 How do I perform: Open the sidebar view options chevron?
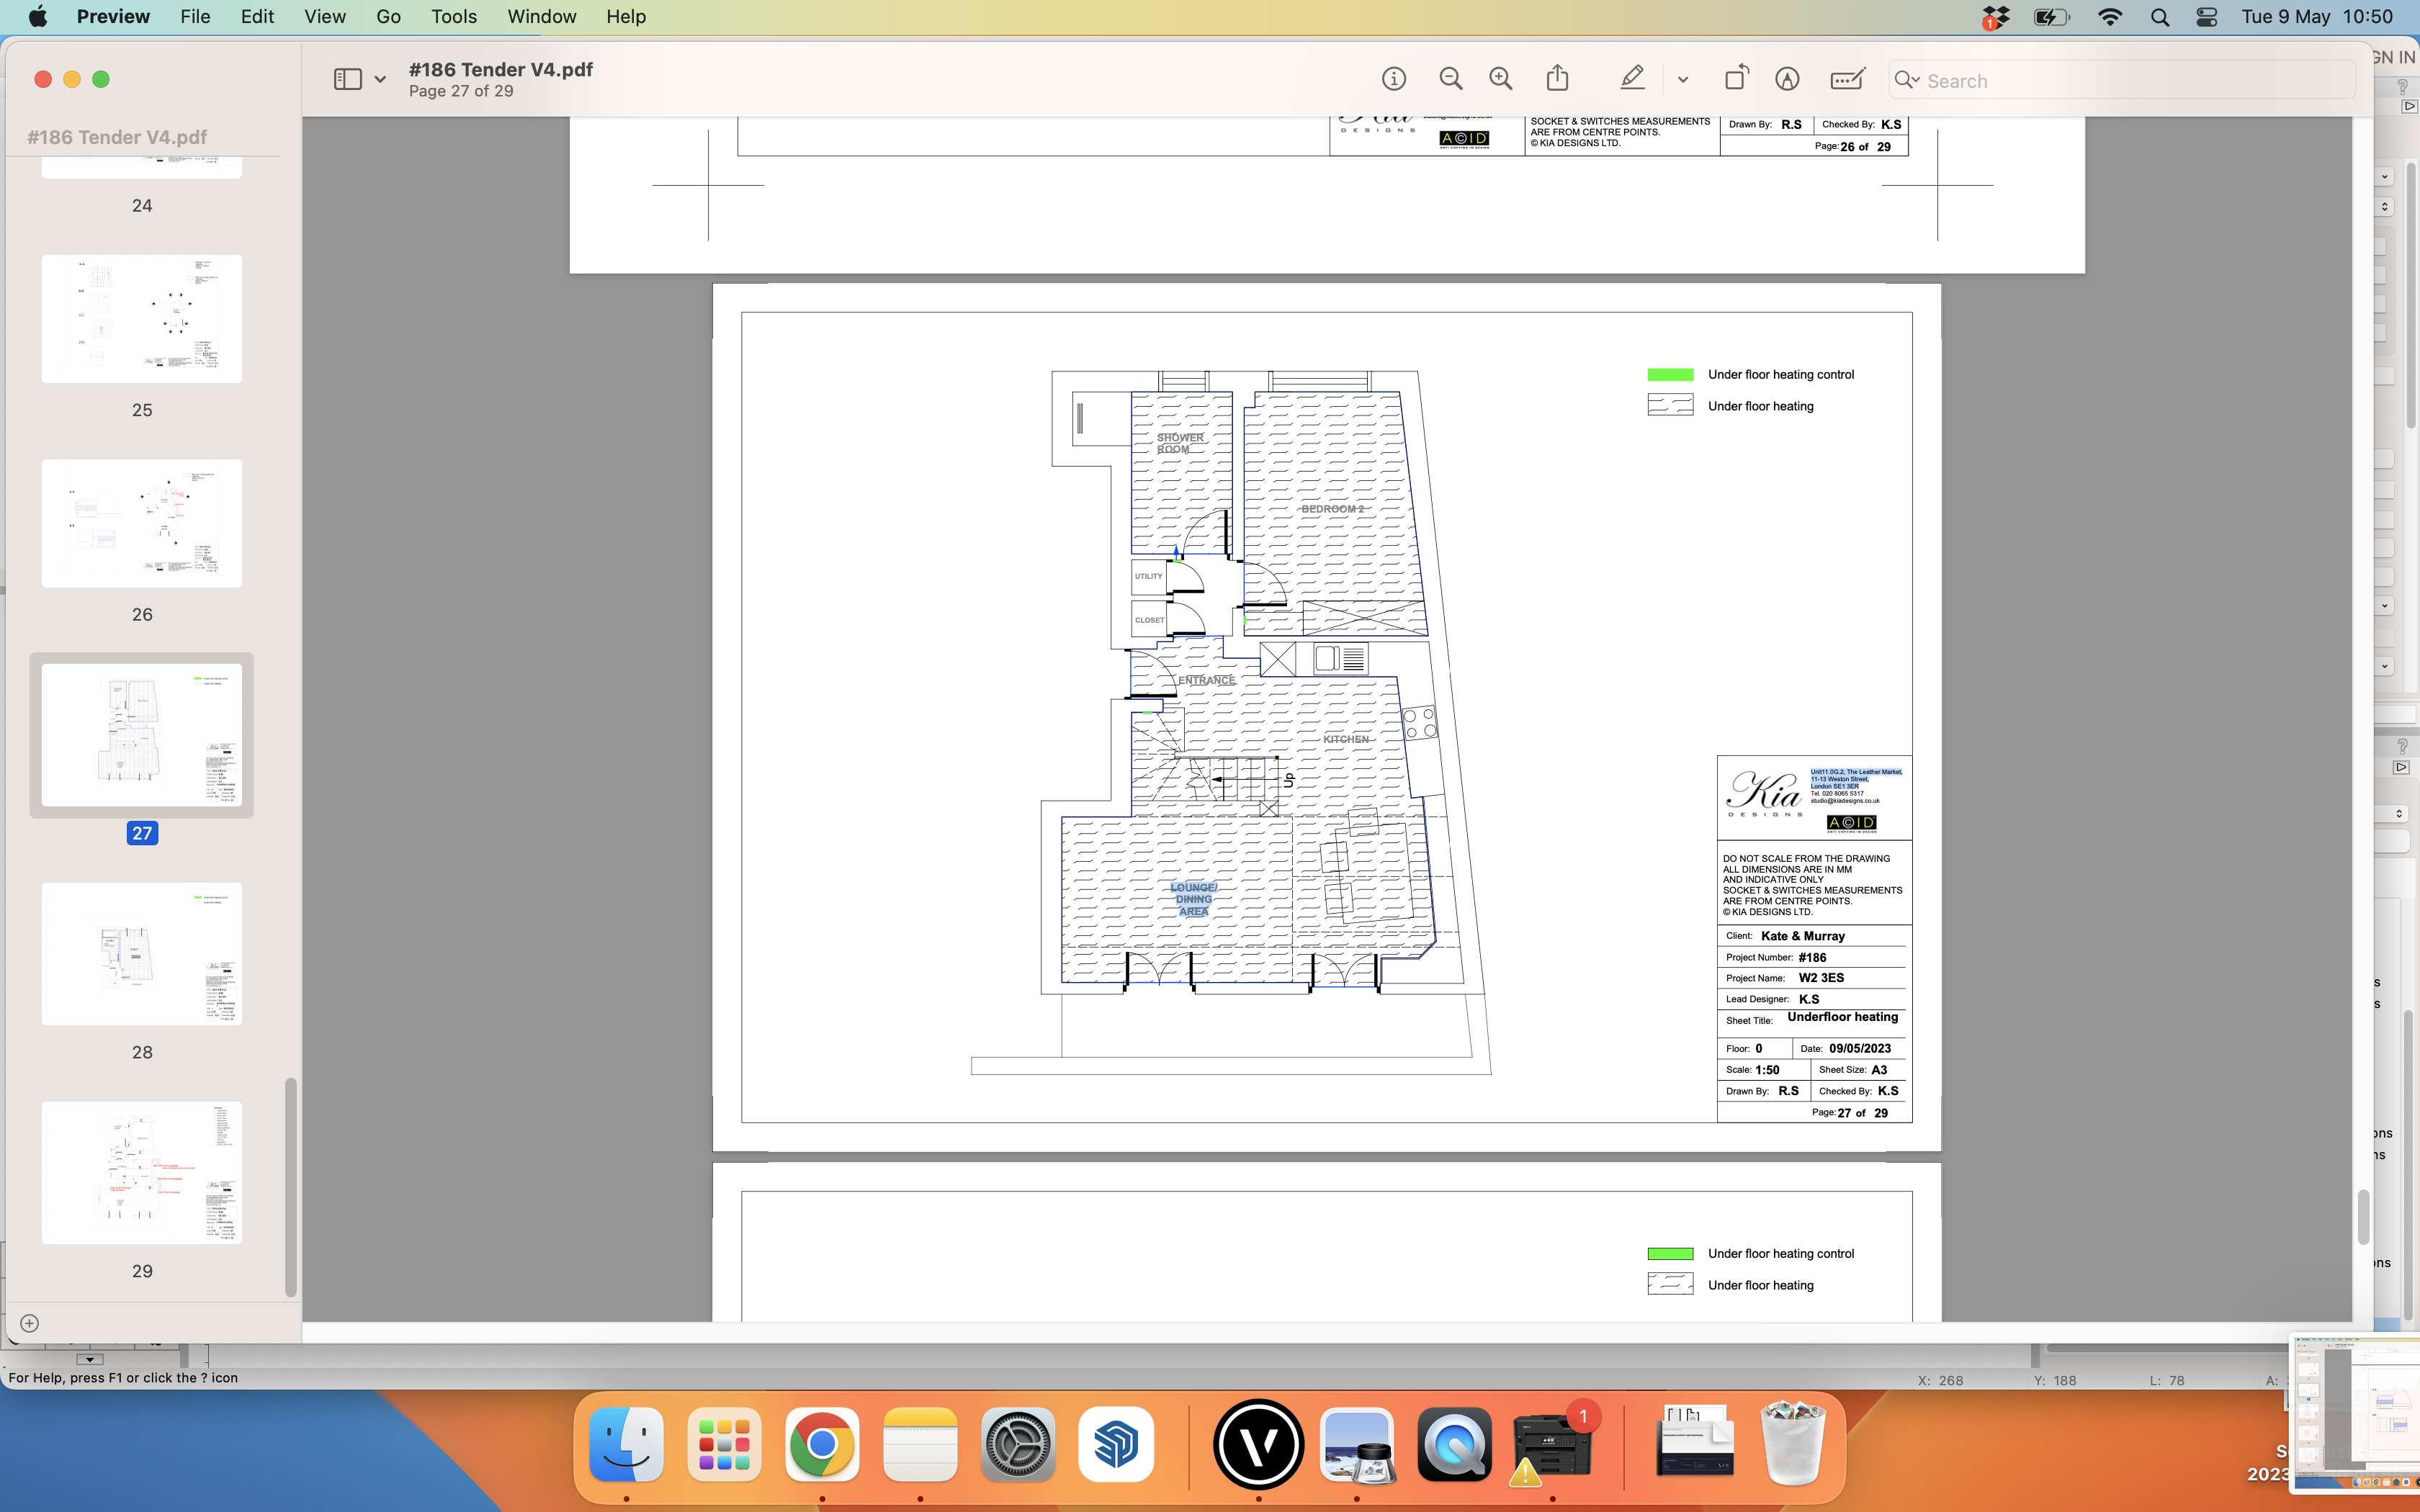pos(380,78)
